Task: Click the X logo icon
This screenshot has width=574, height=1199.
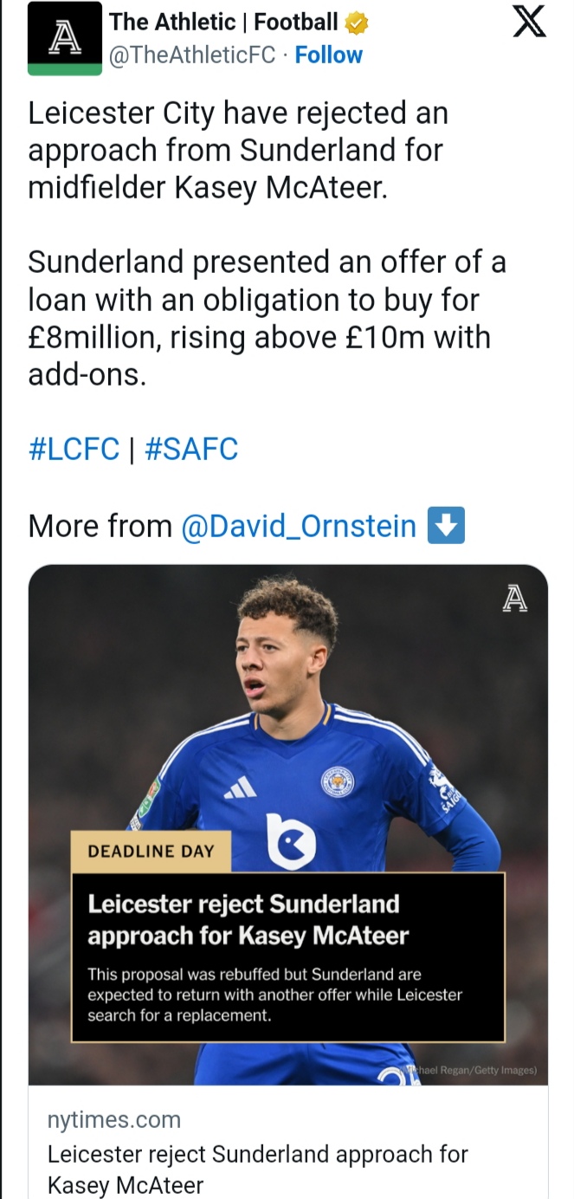Action: [528, 23]
